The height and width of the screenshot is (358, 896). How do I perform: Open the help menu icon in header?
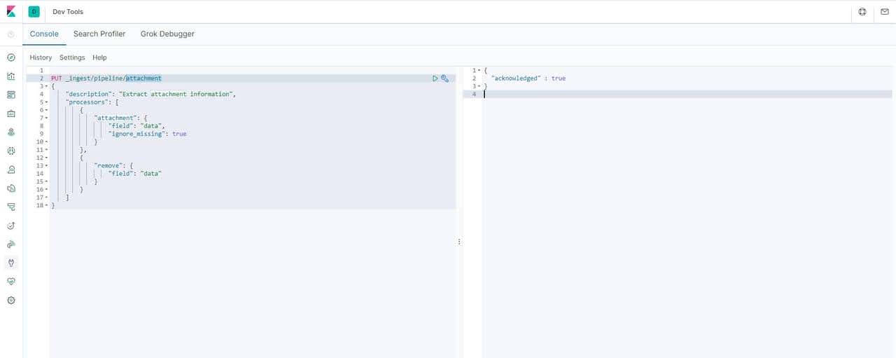[x=862, y=11]
